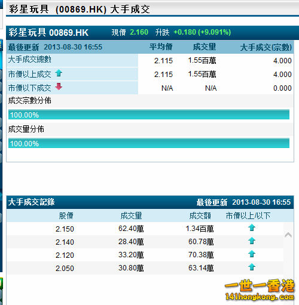
Task: Click the 股價 column header
Action: [x=66, y=215]
